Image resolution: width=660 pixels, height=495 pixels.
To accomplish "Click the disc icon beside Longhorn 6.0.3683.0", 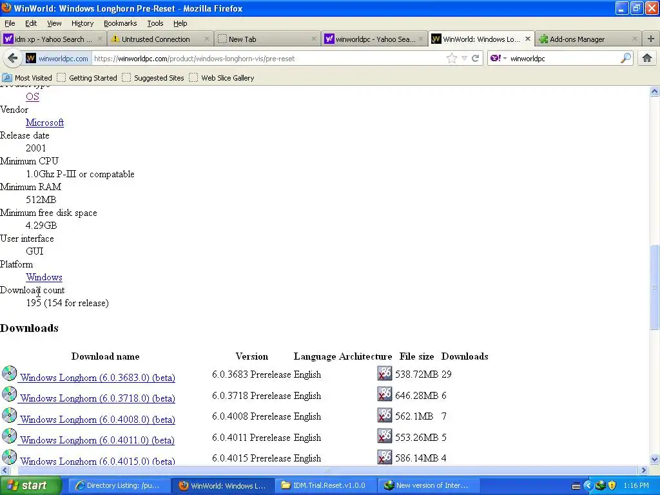I will [9, 373].
